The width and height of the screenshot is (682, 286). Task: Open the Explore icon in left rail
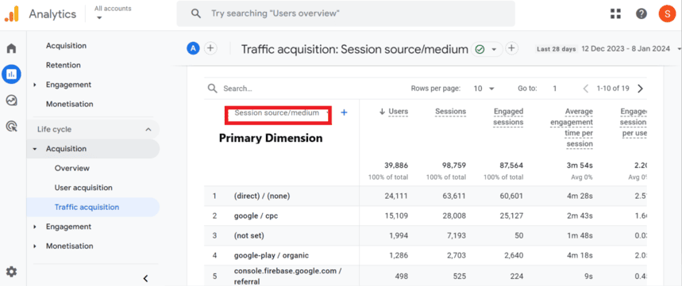(x=11, y=101)
